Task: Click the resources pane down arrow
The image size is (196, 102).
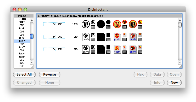Action: pyautogui.click(x=180, y=62)
